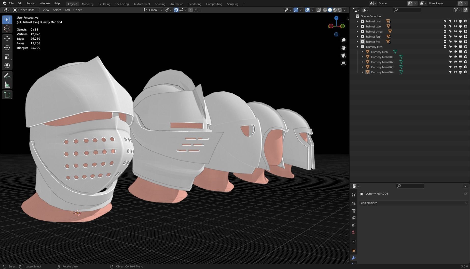
Task: Pin the Dummy Men.004 properties context
Action: (465, 194)
